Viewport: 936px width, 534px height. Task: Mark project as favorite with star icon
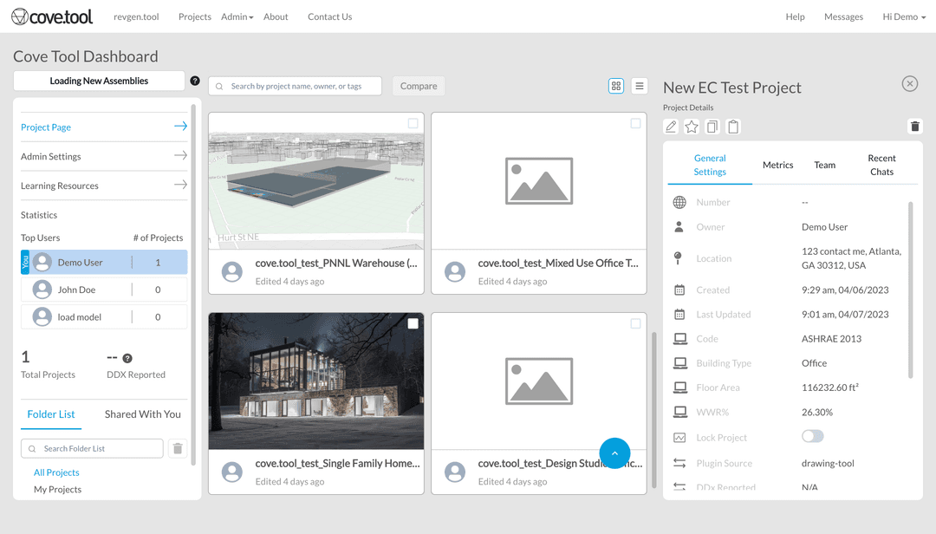point(692,127)
